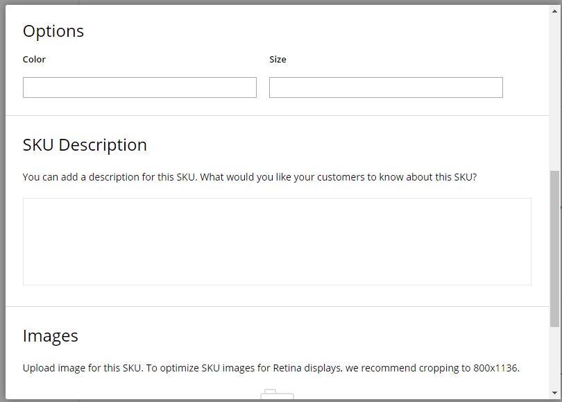Click the Color field label
Viewport: 562px width, 402px height.
[34, 60]
